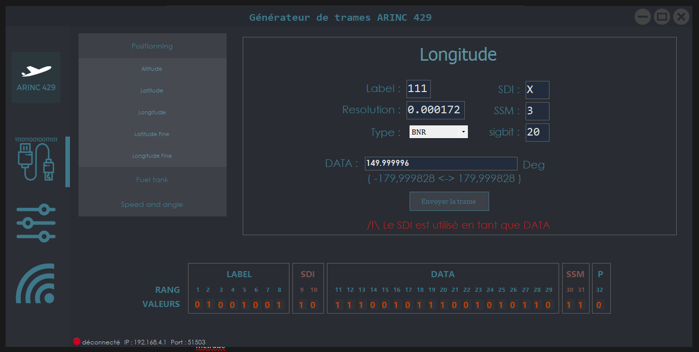Image resolution: width=699 pixels, height=352 pixels.
Task: Click the SDI input field
Action: click(537, 90)
